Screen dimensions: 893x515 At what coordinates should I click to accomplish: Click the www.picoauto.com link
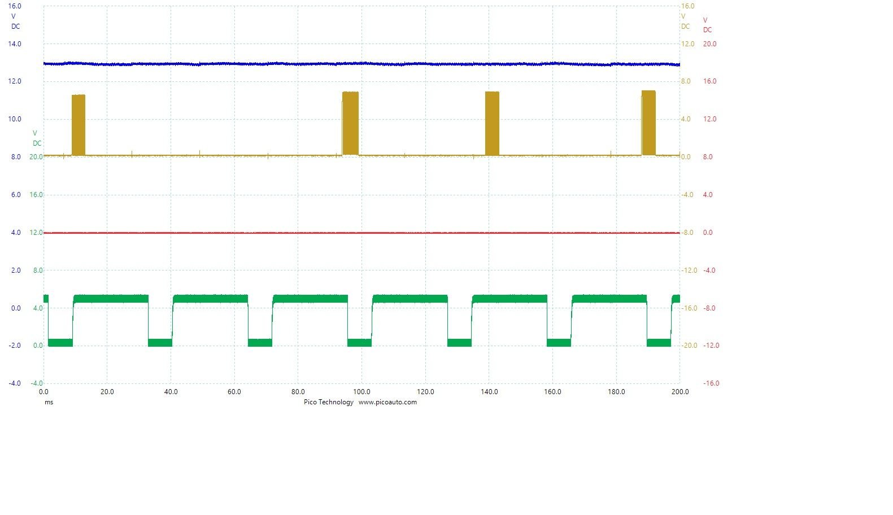[387, 402]
